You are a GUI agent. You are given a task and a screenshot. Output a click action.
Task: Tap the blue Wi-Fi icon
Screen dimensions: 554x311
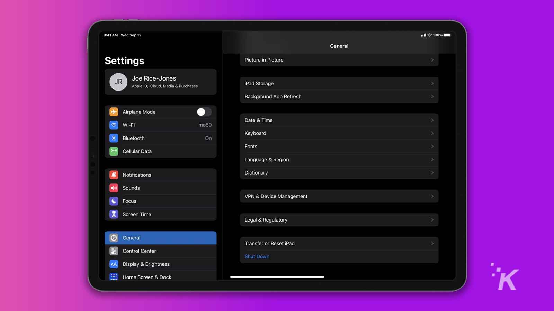tap(114, 125)
